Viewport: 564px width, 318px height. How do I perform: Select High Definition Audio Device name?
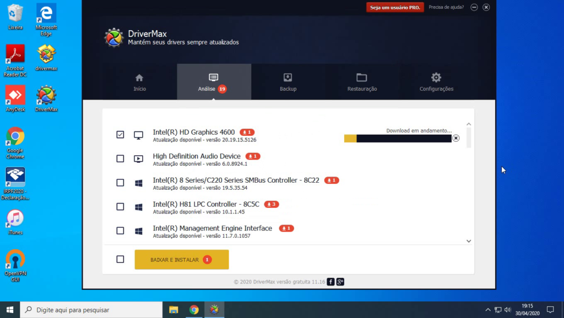[197, 156]
